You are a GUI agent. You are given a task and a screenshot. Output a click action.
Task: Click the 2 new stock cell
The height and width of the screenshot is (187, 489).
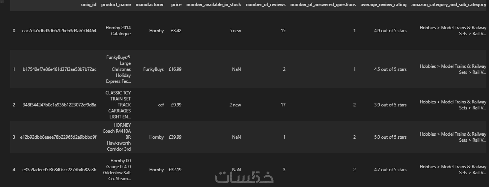point(235,105)
